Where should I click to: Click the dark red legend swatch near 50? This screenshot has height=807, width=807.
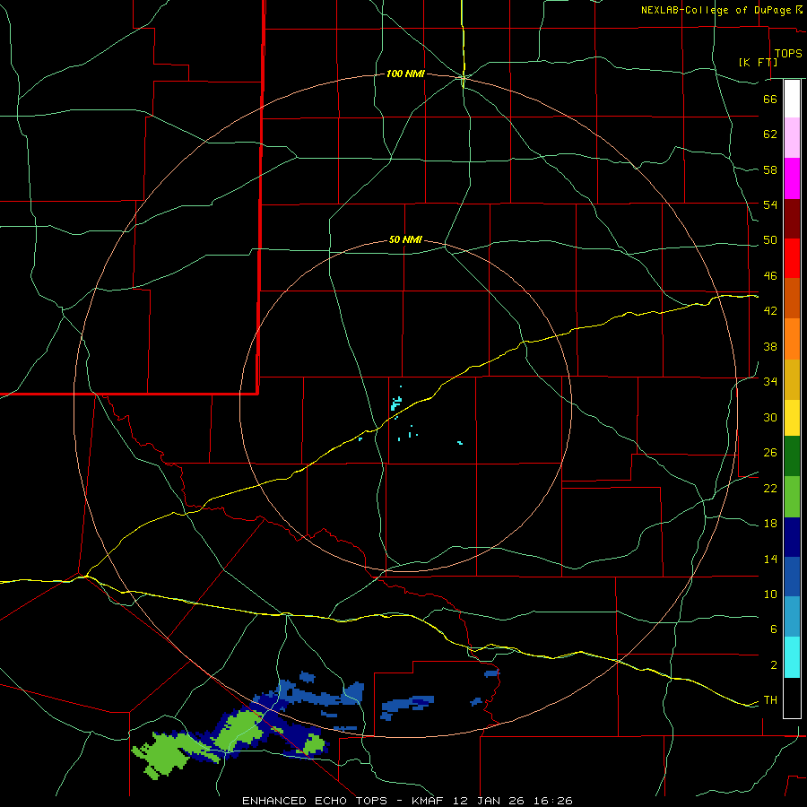792,219
